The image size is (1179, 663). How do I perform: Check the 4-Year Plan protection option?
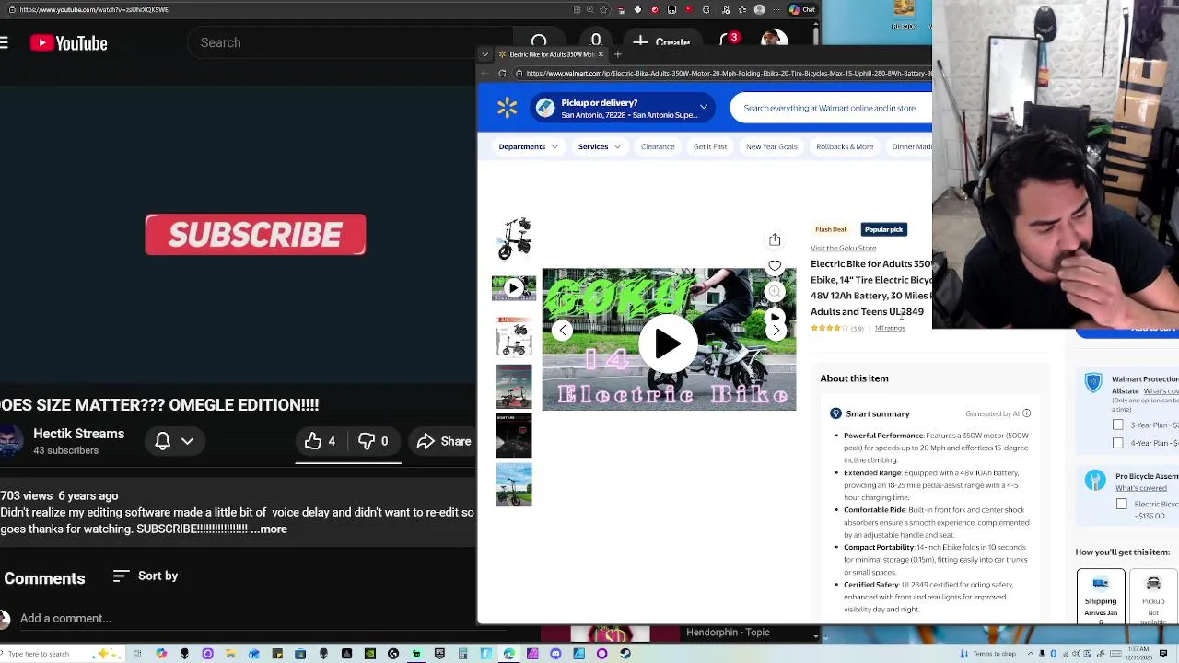click(x=1118, y=443)
